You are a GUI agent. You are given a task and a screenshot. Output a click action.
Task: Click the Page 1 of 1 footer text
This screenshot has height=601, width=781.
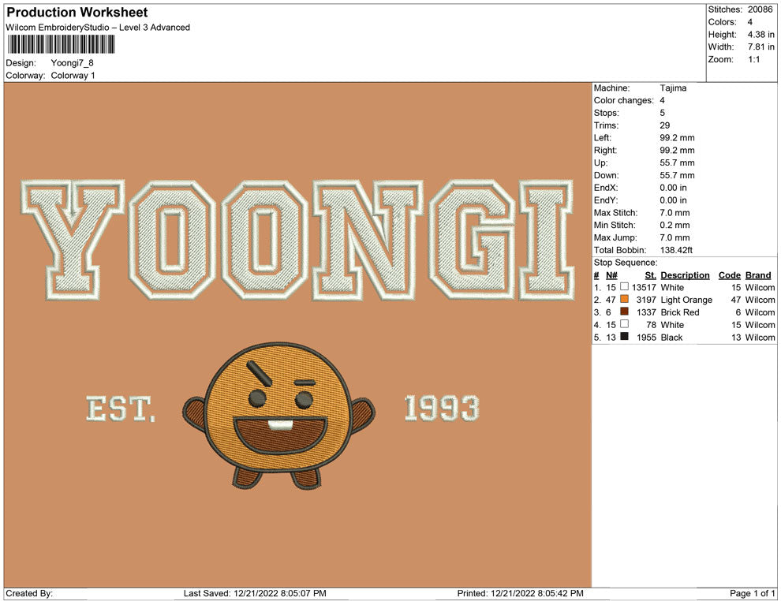pyautogui.click(x=753, y=593)
